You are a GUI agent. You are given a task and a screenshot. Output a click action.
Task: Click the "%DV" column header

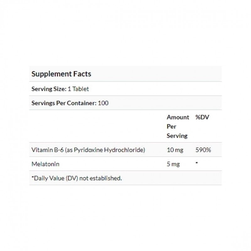[x=202, y=117]
